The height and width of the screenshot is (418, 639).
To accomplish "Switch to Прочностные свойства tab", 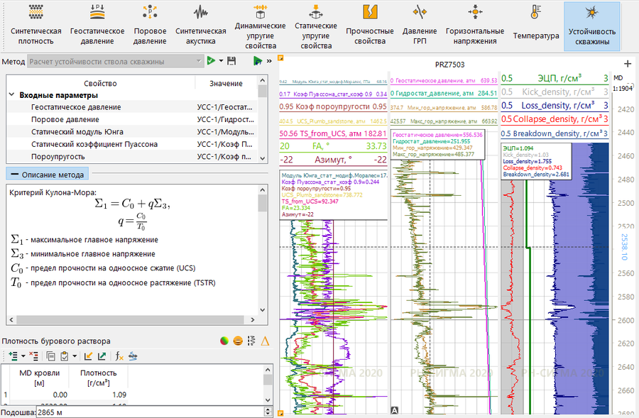I will tap(369, 26).
